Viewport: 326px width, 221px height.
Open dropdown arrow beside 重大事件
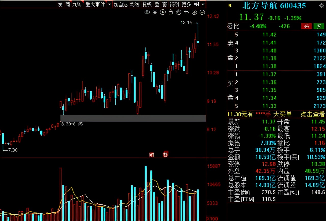(110, 4)
